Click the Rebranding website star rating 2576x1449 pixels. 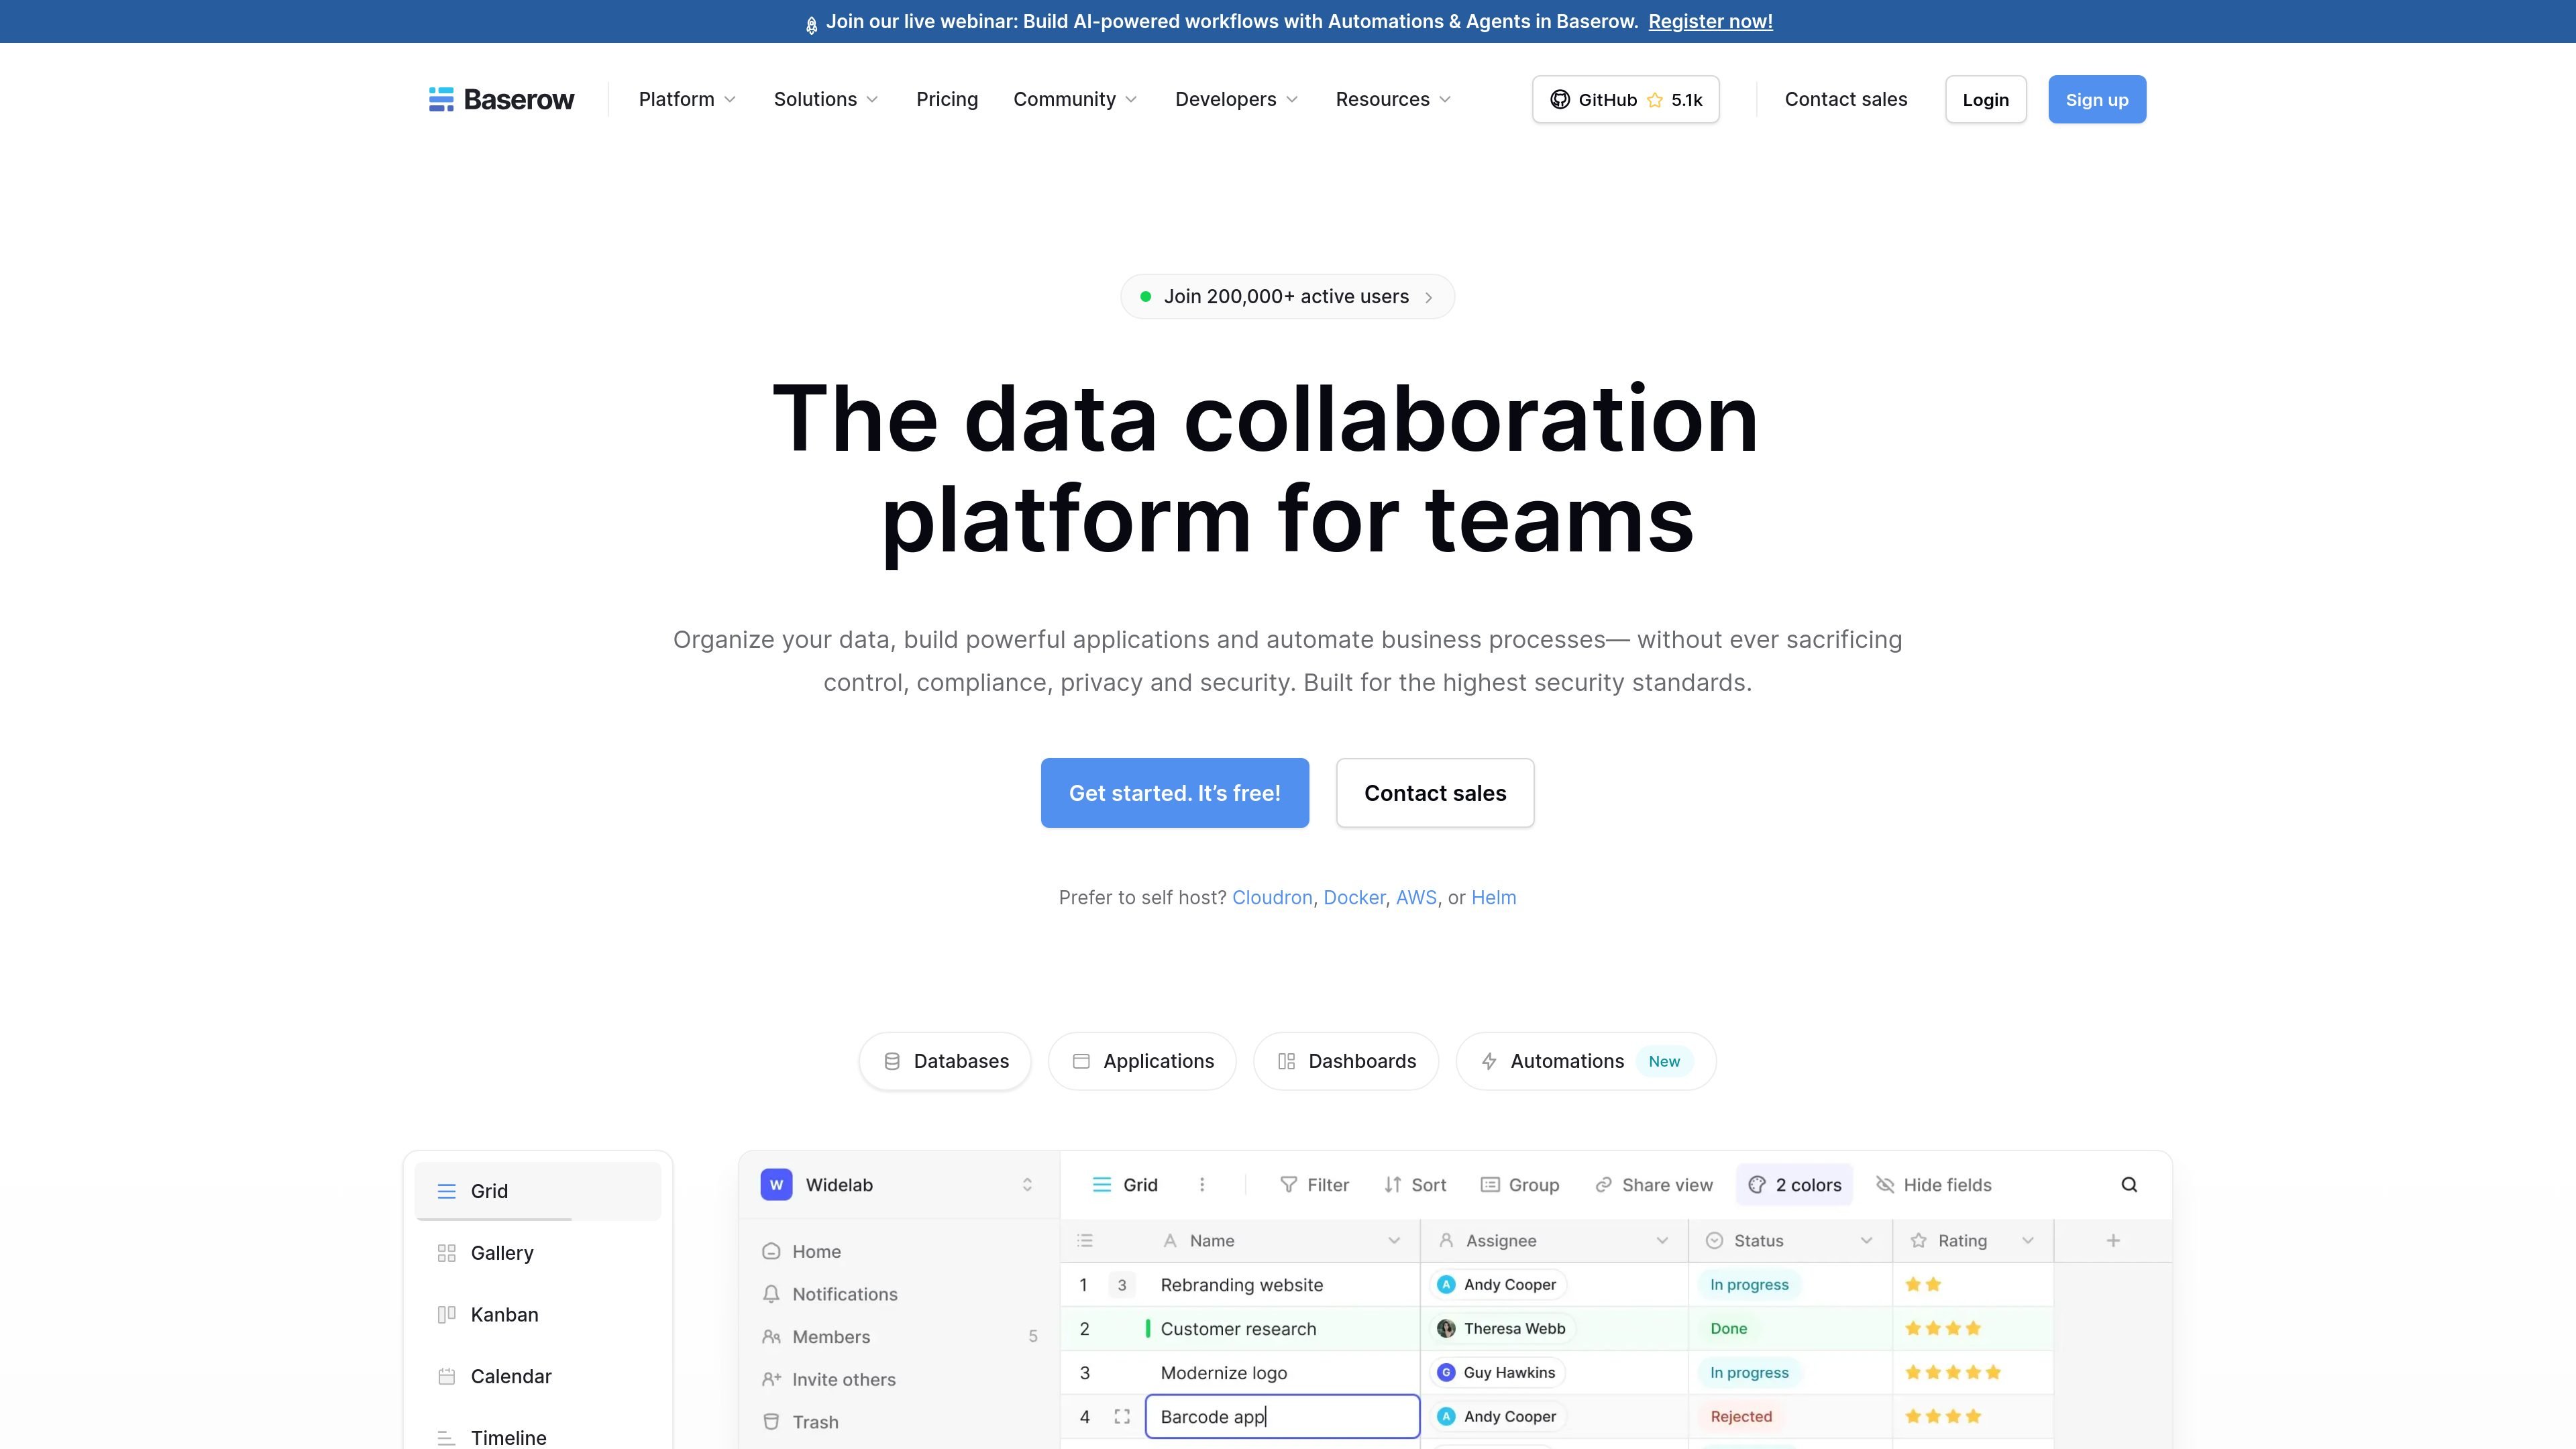pos(1922,1284)
